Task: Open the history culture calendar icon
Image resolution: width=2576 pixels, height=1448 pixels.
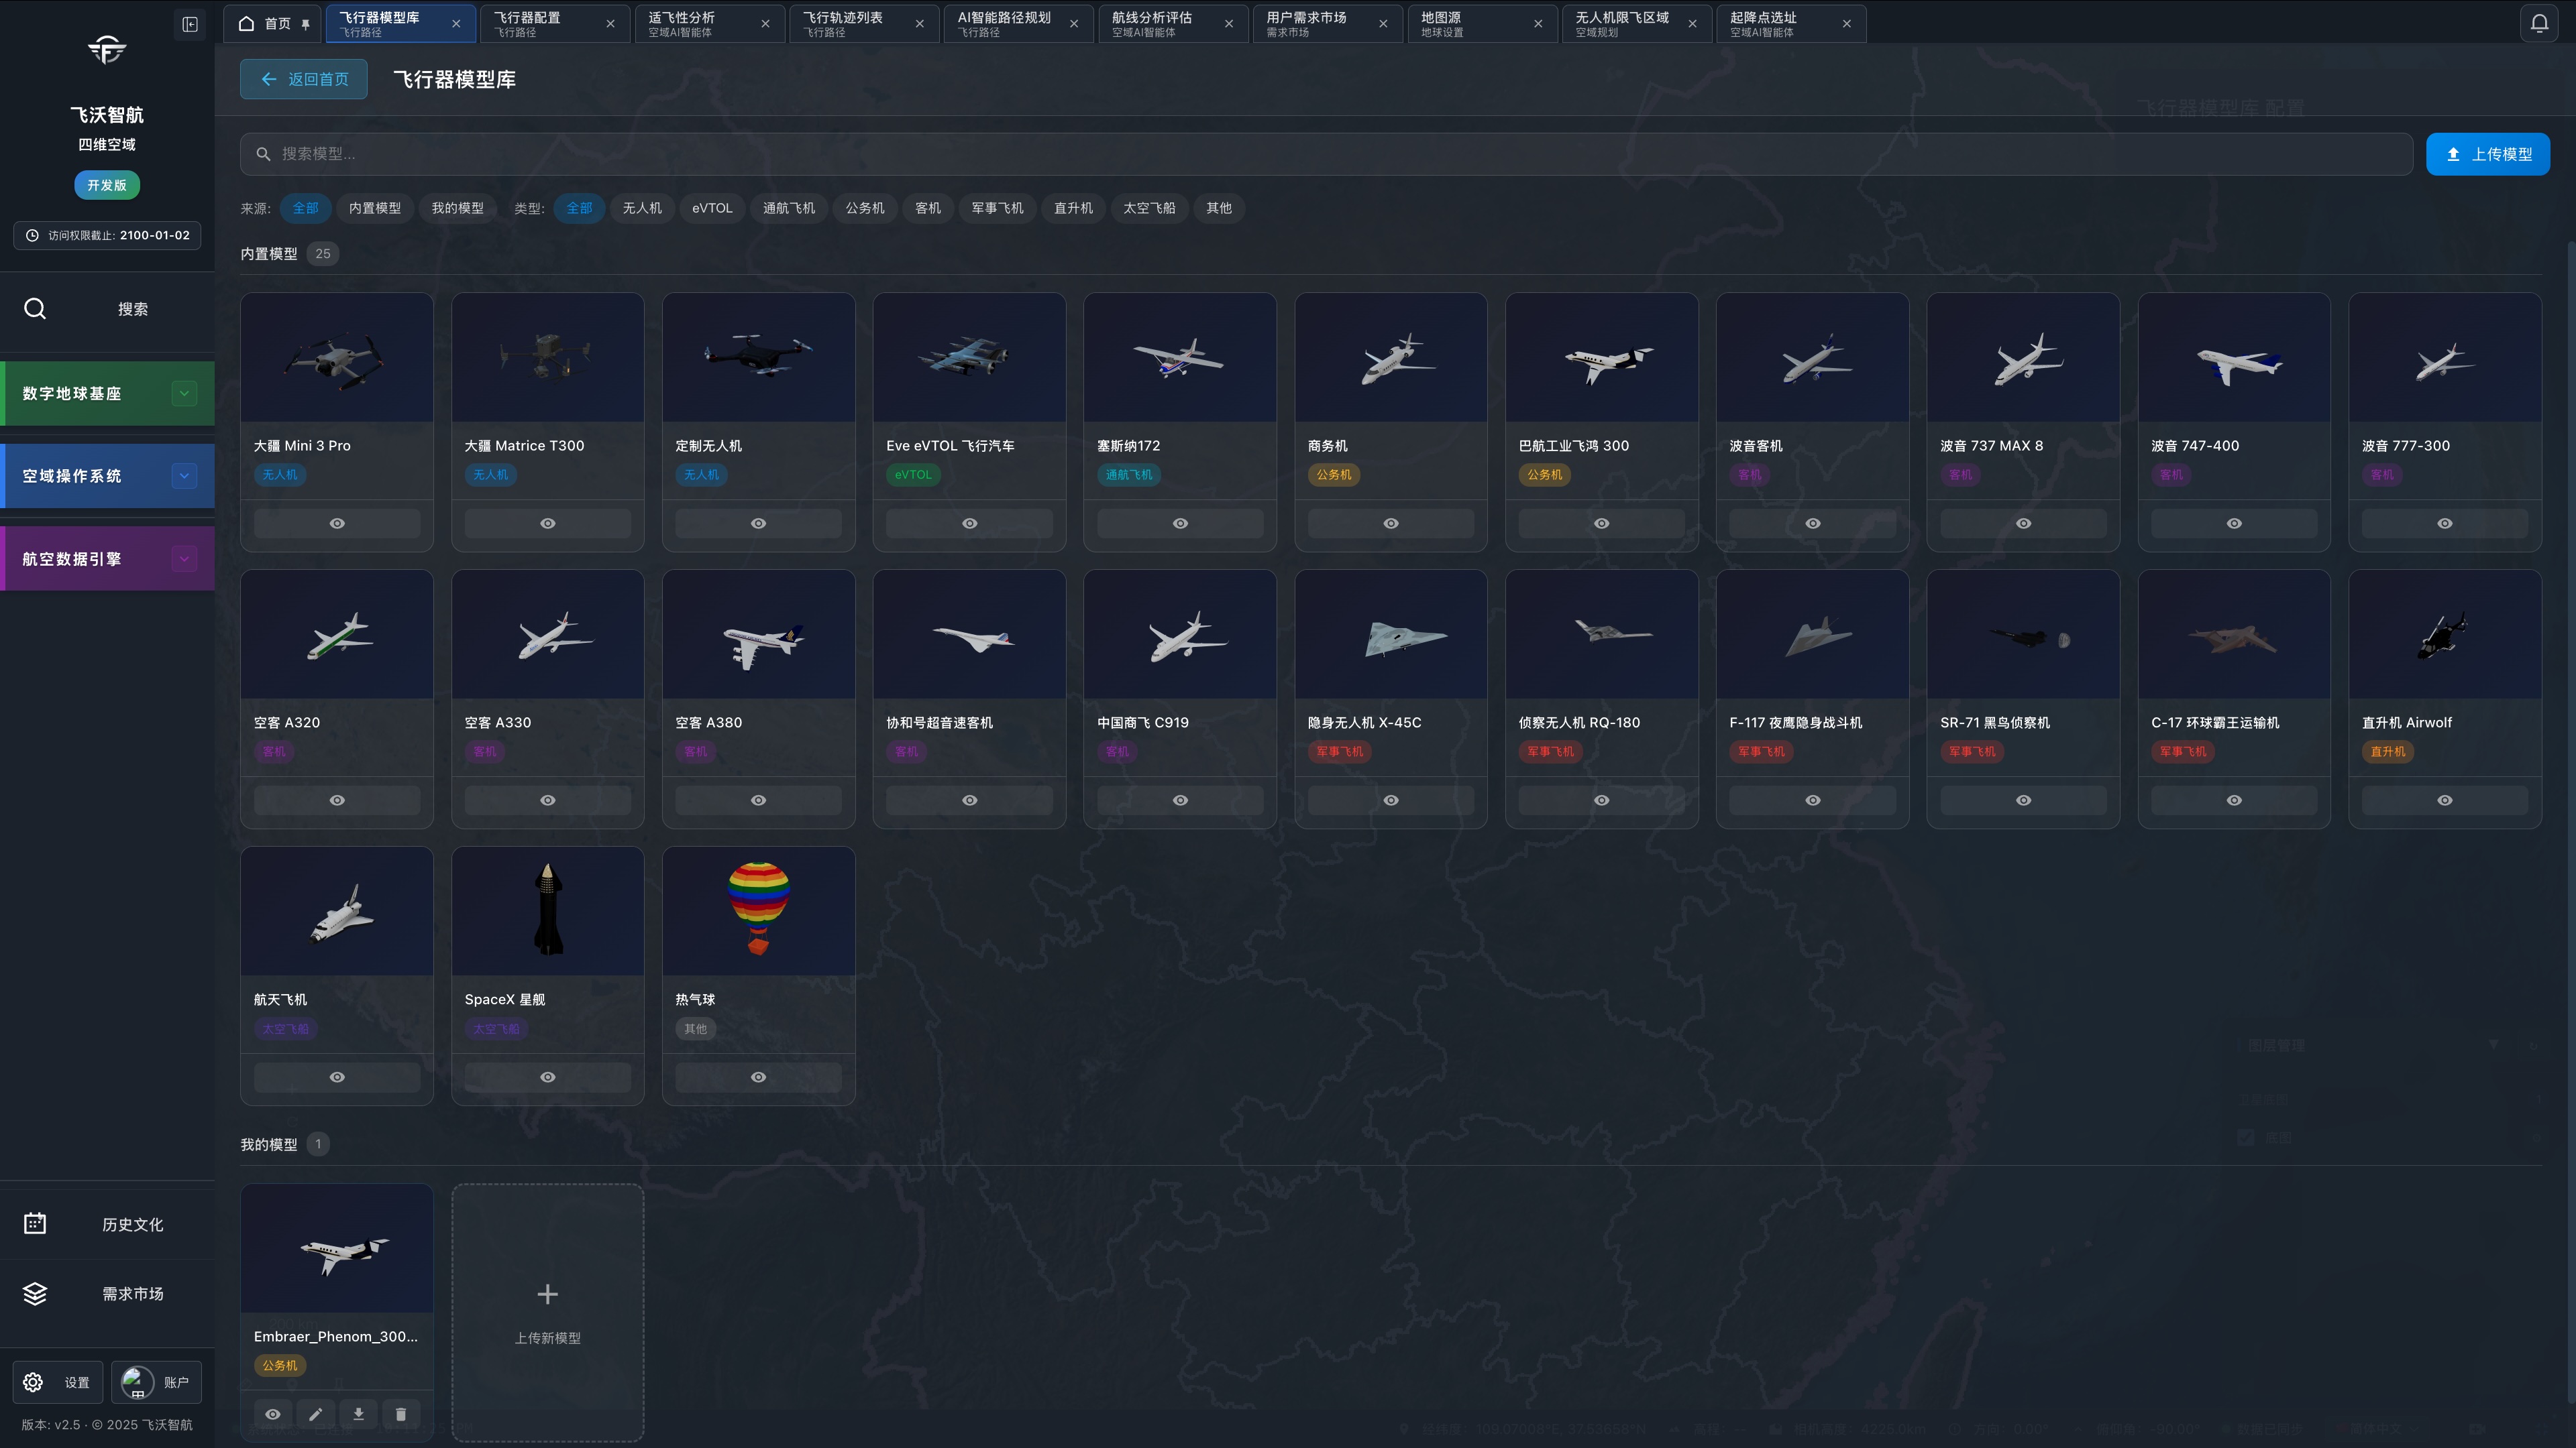Action: [x=35, y=1223]
